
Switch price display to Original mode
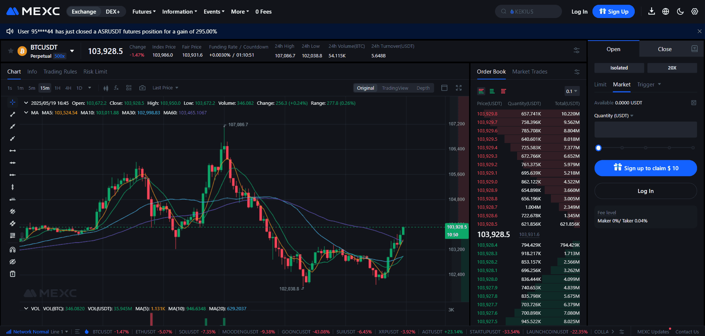pyautogui.click(x=365, y=88)
